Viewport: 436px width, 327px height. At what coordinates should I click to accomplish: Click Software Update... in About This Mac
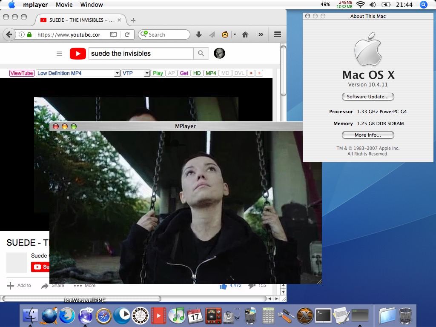368,97
